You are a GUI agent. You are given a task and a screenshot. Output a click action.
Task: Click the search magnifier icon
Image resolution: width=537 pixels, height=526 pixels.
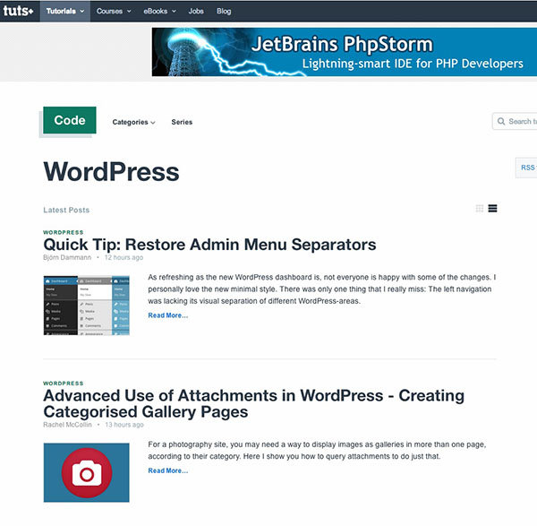tap(501, 122)
